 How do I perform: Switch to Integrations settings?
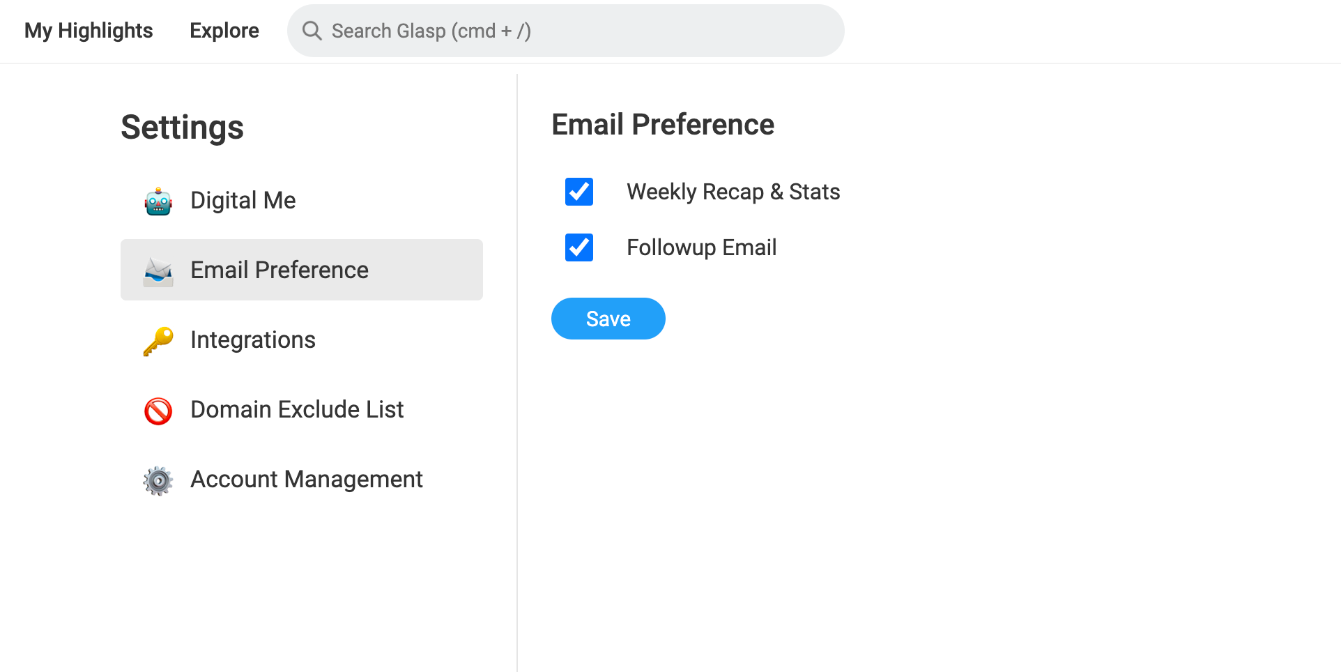point(252,340)
